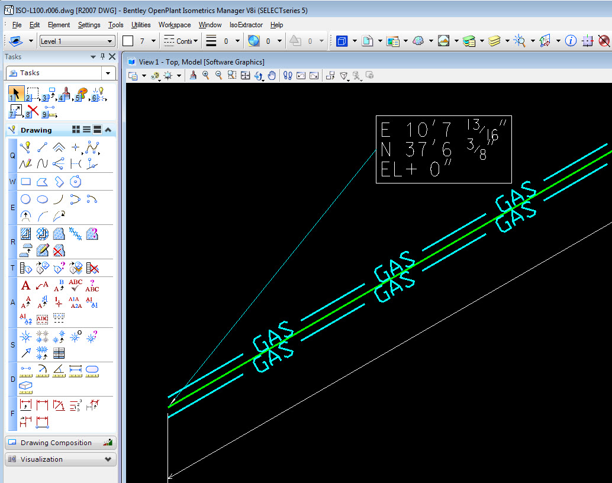Open the Utilities menu
612x483 pixels.
(141, 25)
